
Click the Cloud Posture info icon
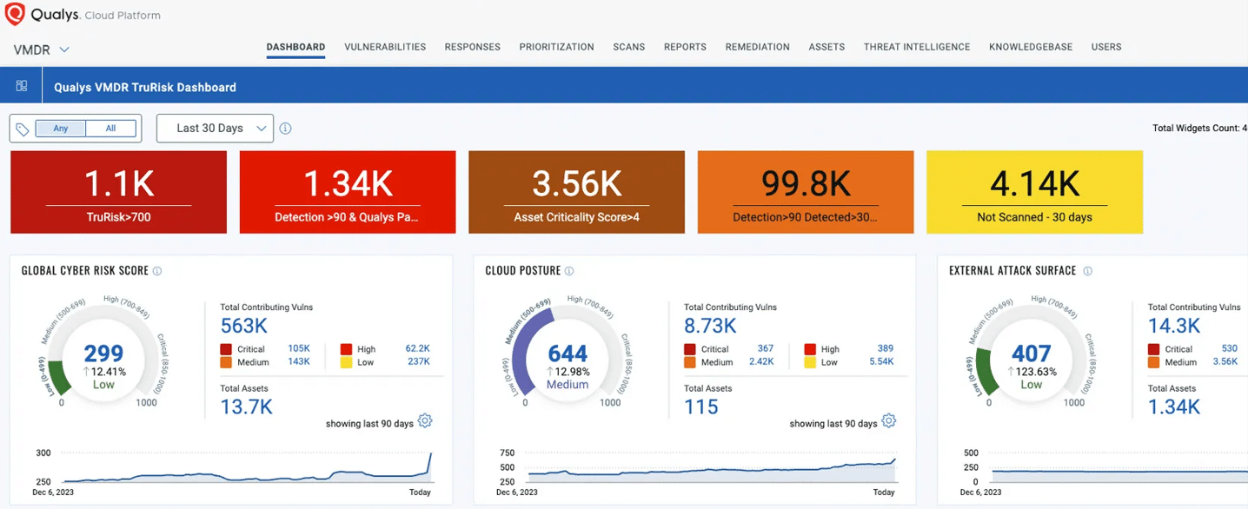coord(569,271)
